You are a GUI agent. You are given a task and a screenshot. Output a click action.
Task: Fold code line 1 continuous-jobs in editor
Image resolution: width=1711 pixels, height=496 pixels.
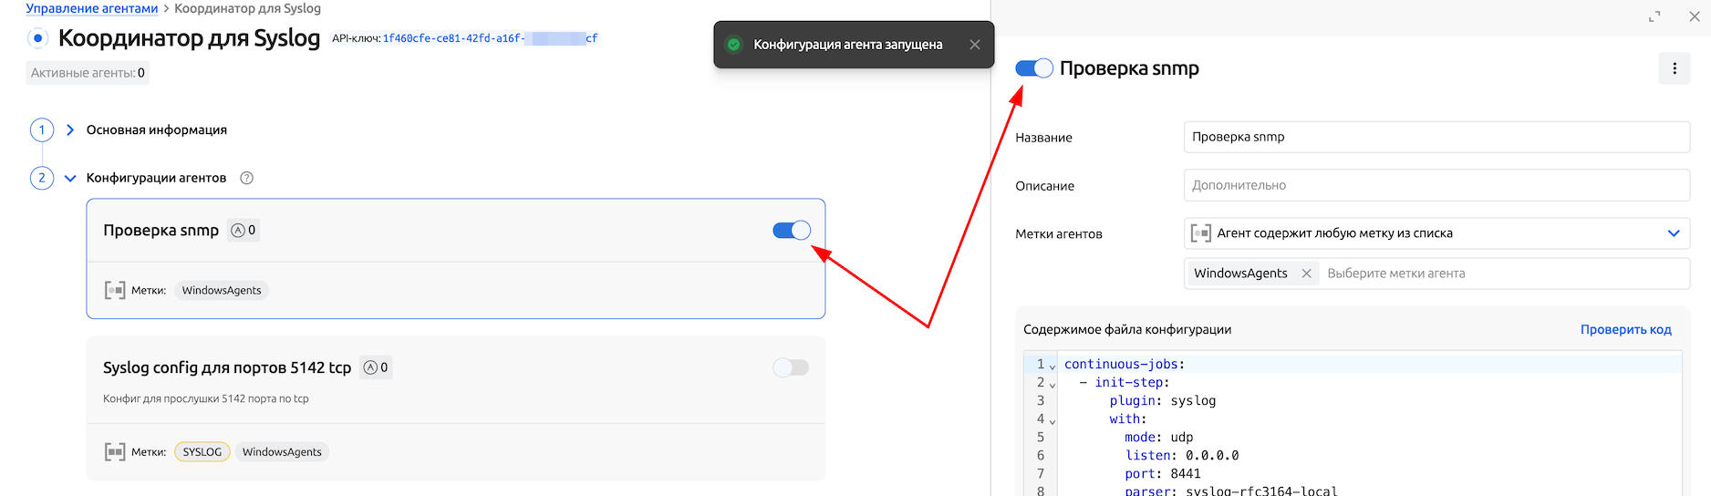point(1053,367)
